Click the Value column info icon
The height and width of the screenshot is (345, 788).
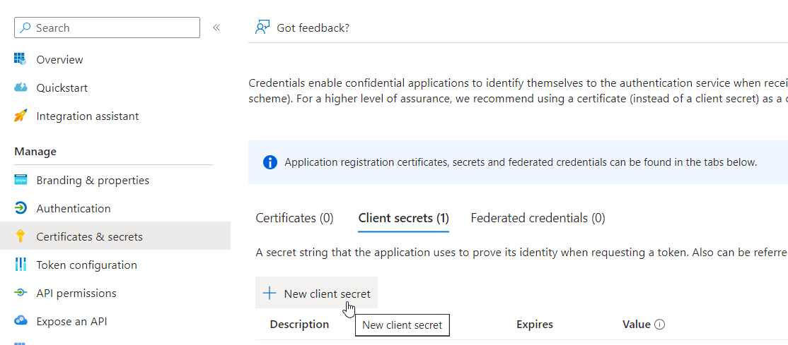(659, 325)
